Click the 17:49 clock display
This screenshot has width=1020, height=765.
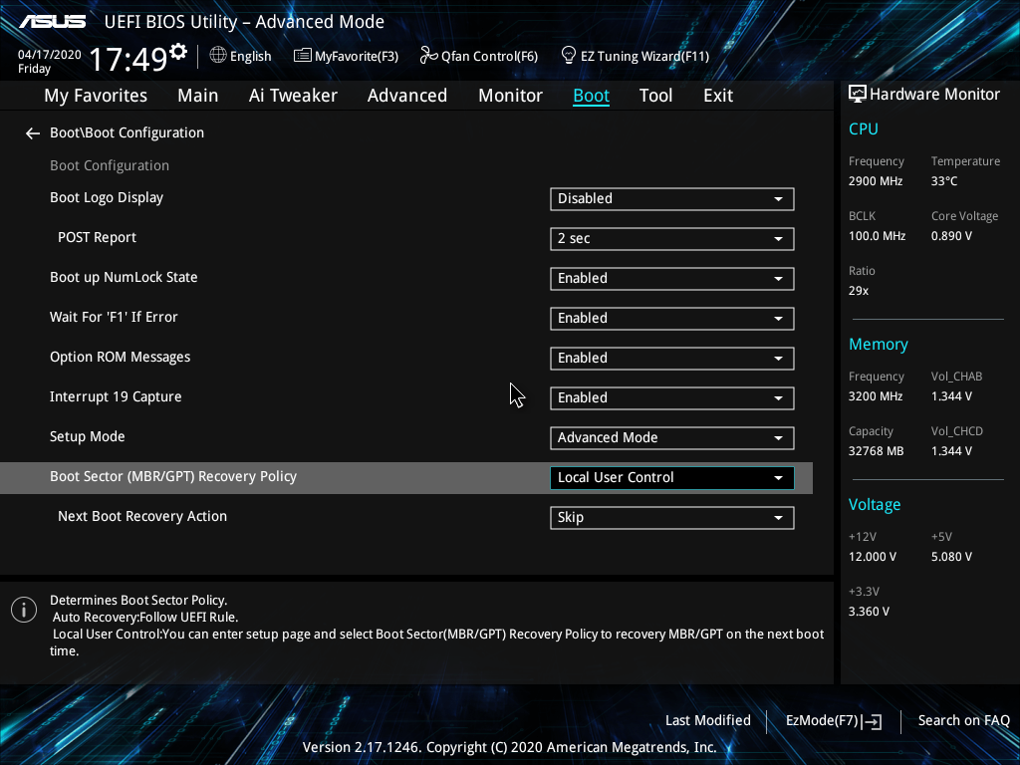128,59
